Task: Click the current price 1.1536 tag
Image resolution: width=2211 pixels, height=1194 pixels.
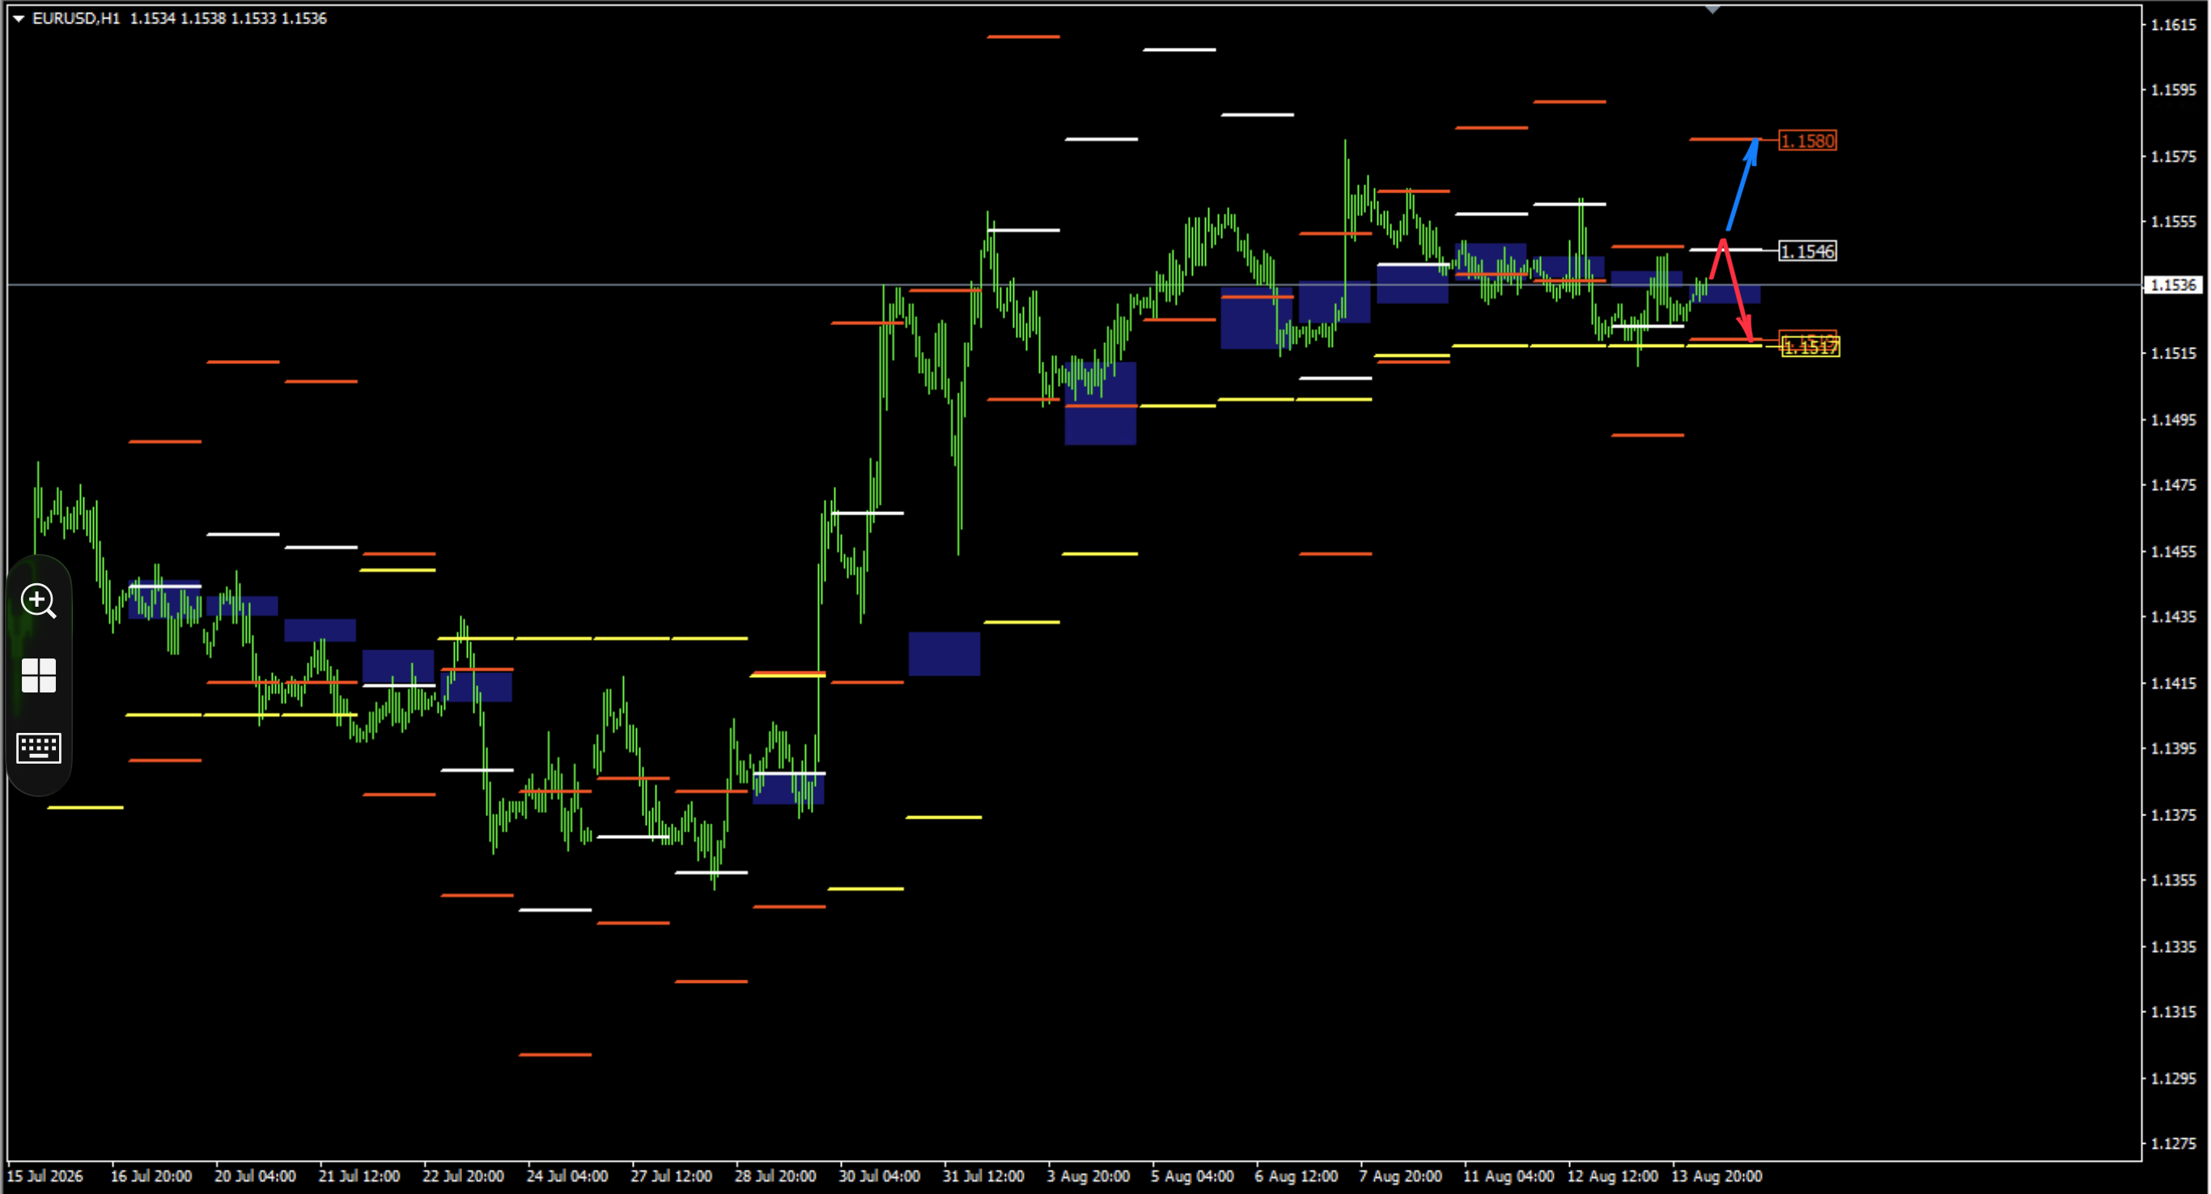Action: coord(2174,285)
